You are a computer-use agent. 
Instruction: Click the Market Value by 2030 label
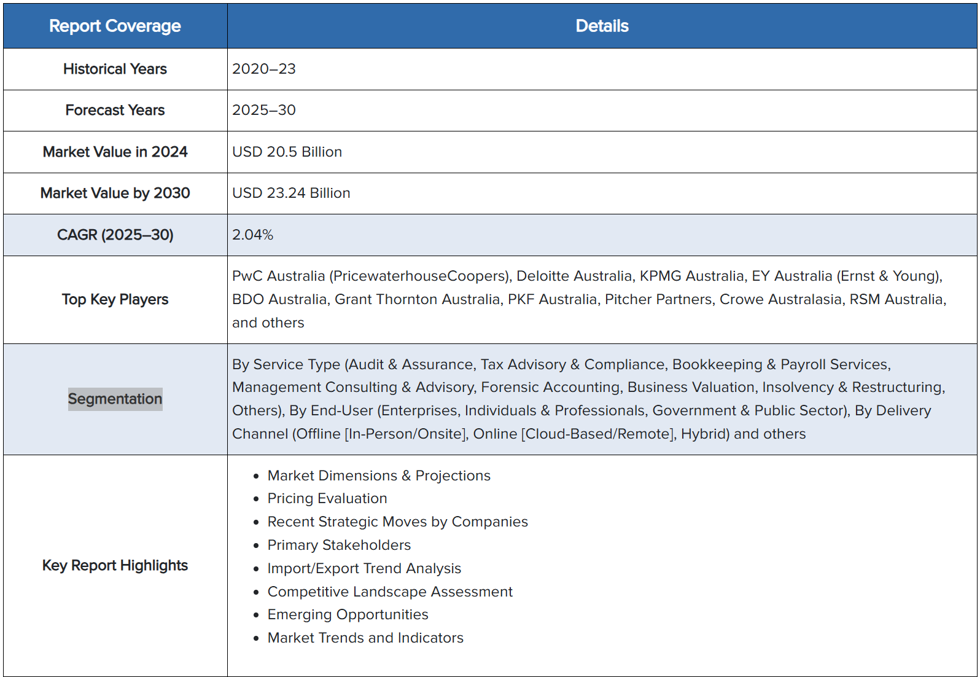(x=115, y=193)
